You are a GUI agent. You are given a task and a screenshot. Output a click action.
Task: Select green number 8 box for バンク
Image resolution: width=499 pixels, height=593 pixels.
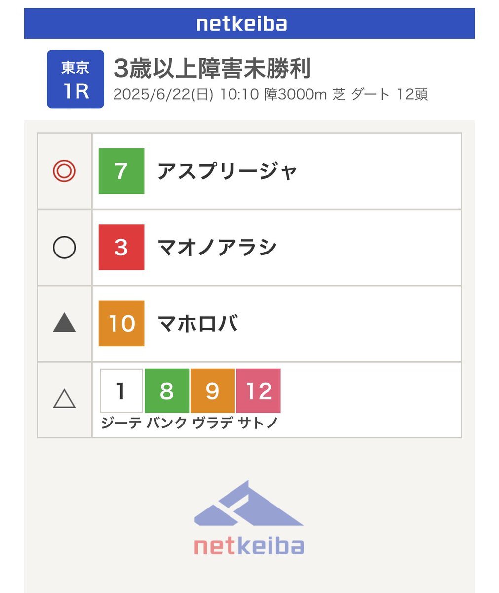point(167,391)
